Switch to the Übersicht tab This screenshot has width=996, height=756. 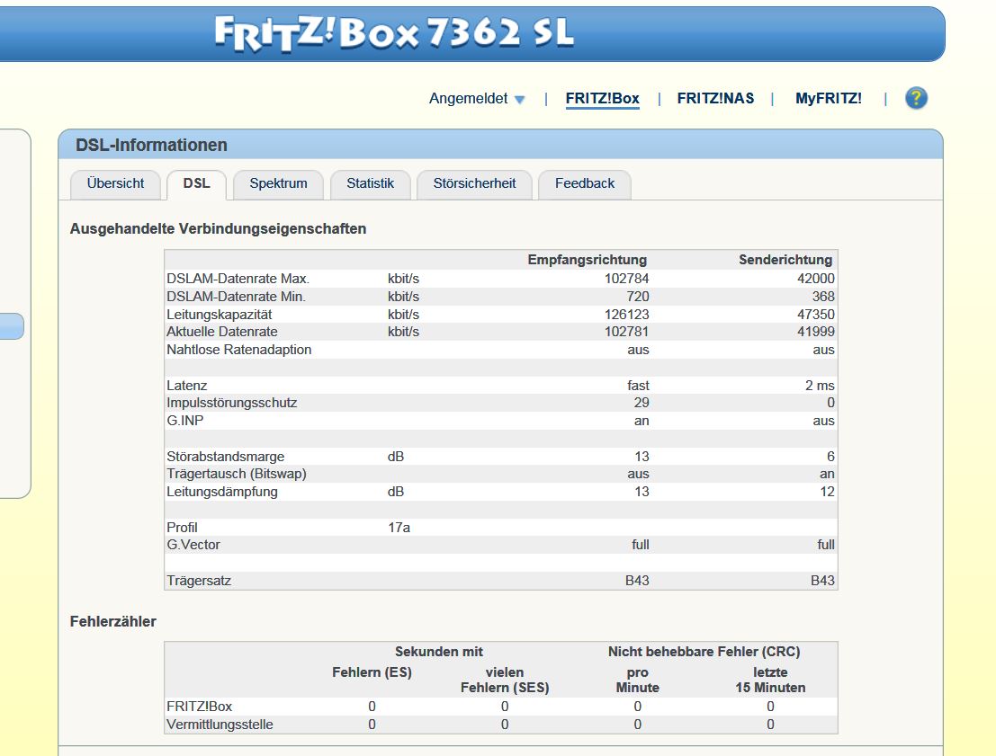point(115,184)
